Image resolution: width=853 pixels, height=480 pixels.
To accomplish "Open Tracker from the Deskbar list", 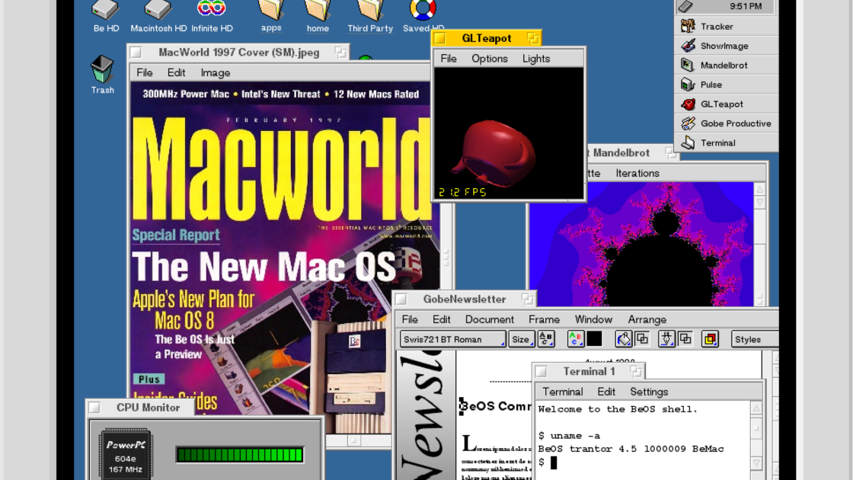I will (727, 26).
